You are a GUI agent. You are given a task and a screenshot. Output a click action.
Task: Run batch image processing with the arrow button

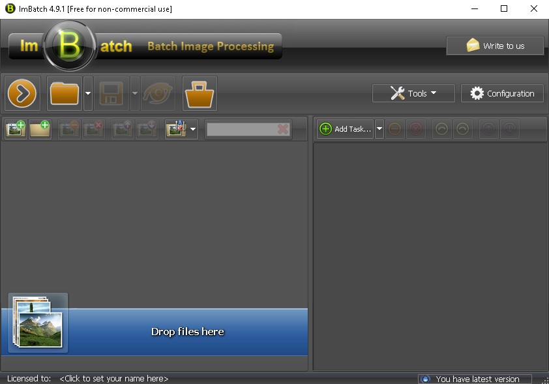[x=23, y=93]
